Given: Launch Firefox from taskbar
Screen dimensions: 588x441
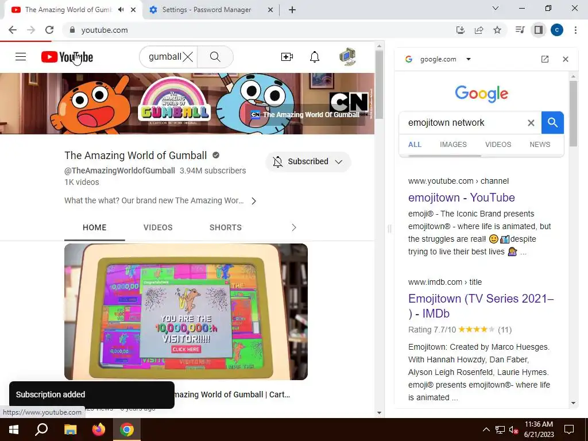Looking at the screenshot, I should click(99, 430).
